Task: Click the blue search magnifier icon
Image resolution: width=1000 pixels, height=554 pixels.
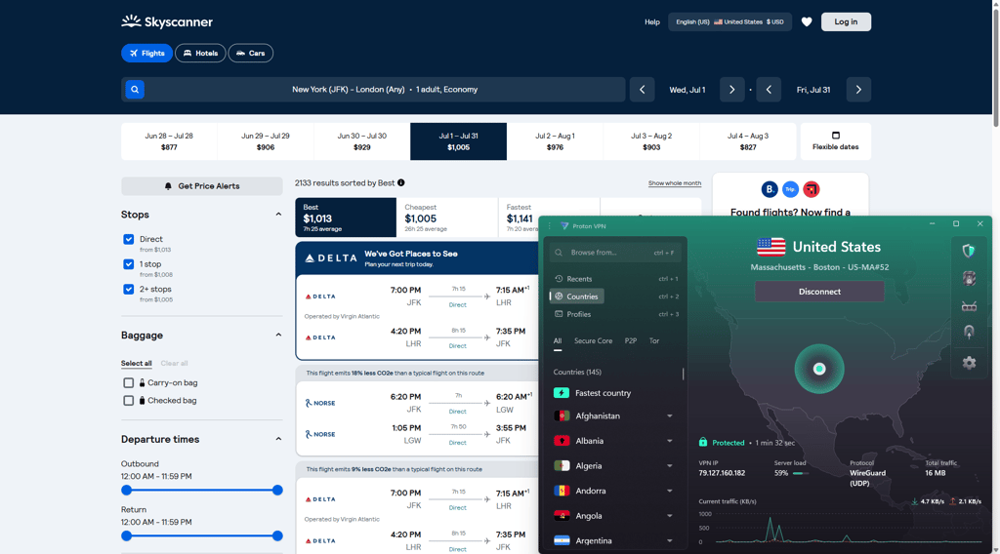Action: 135,89
